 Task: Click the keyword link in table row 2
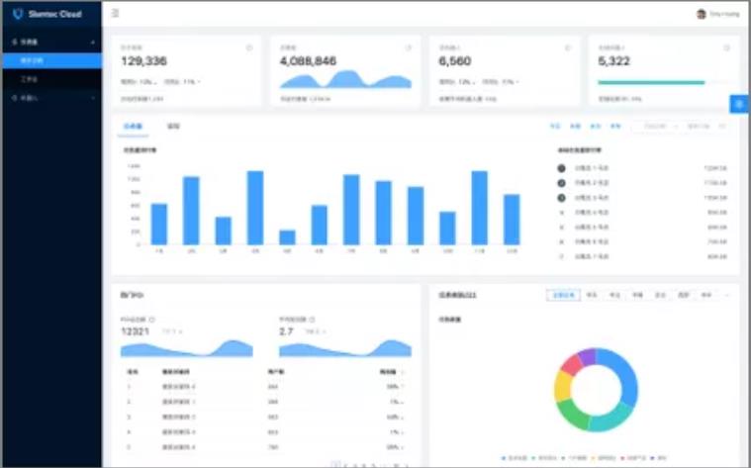[x=179, y=402]
